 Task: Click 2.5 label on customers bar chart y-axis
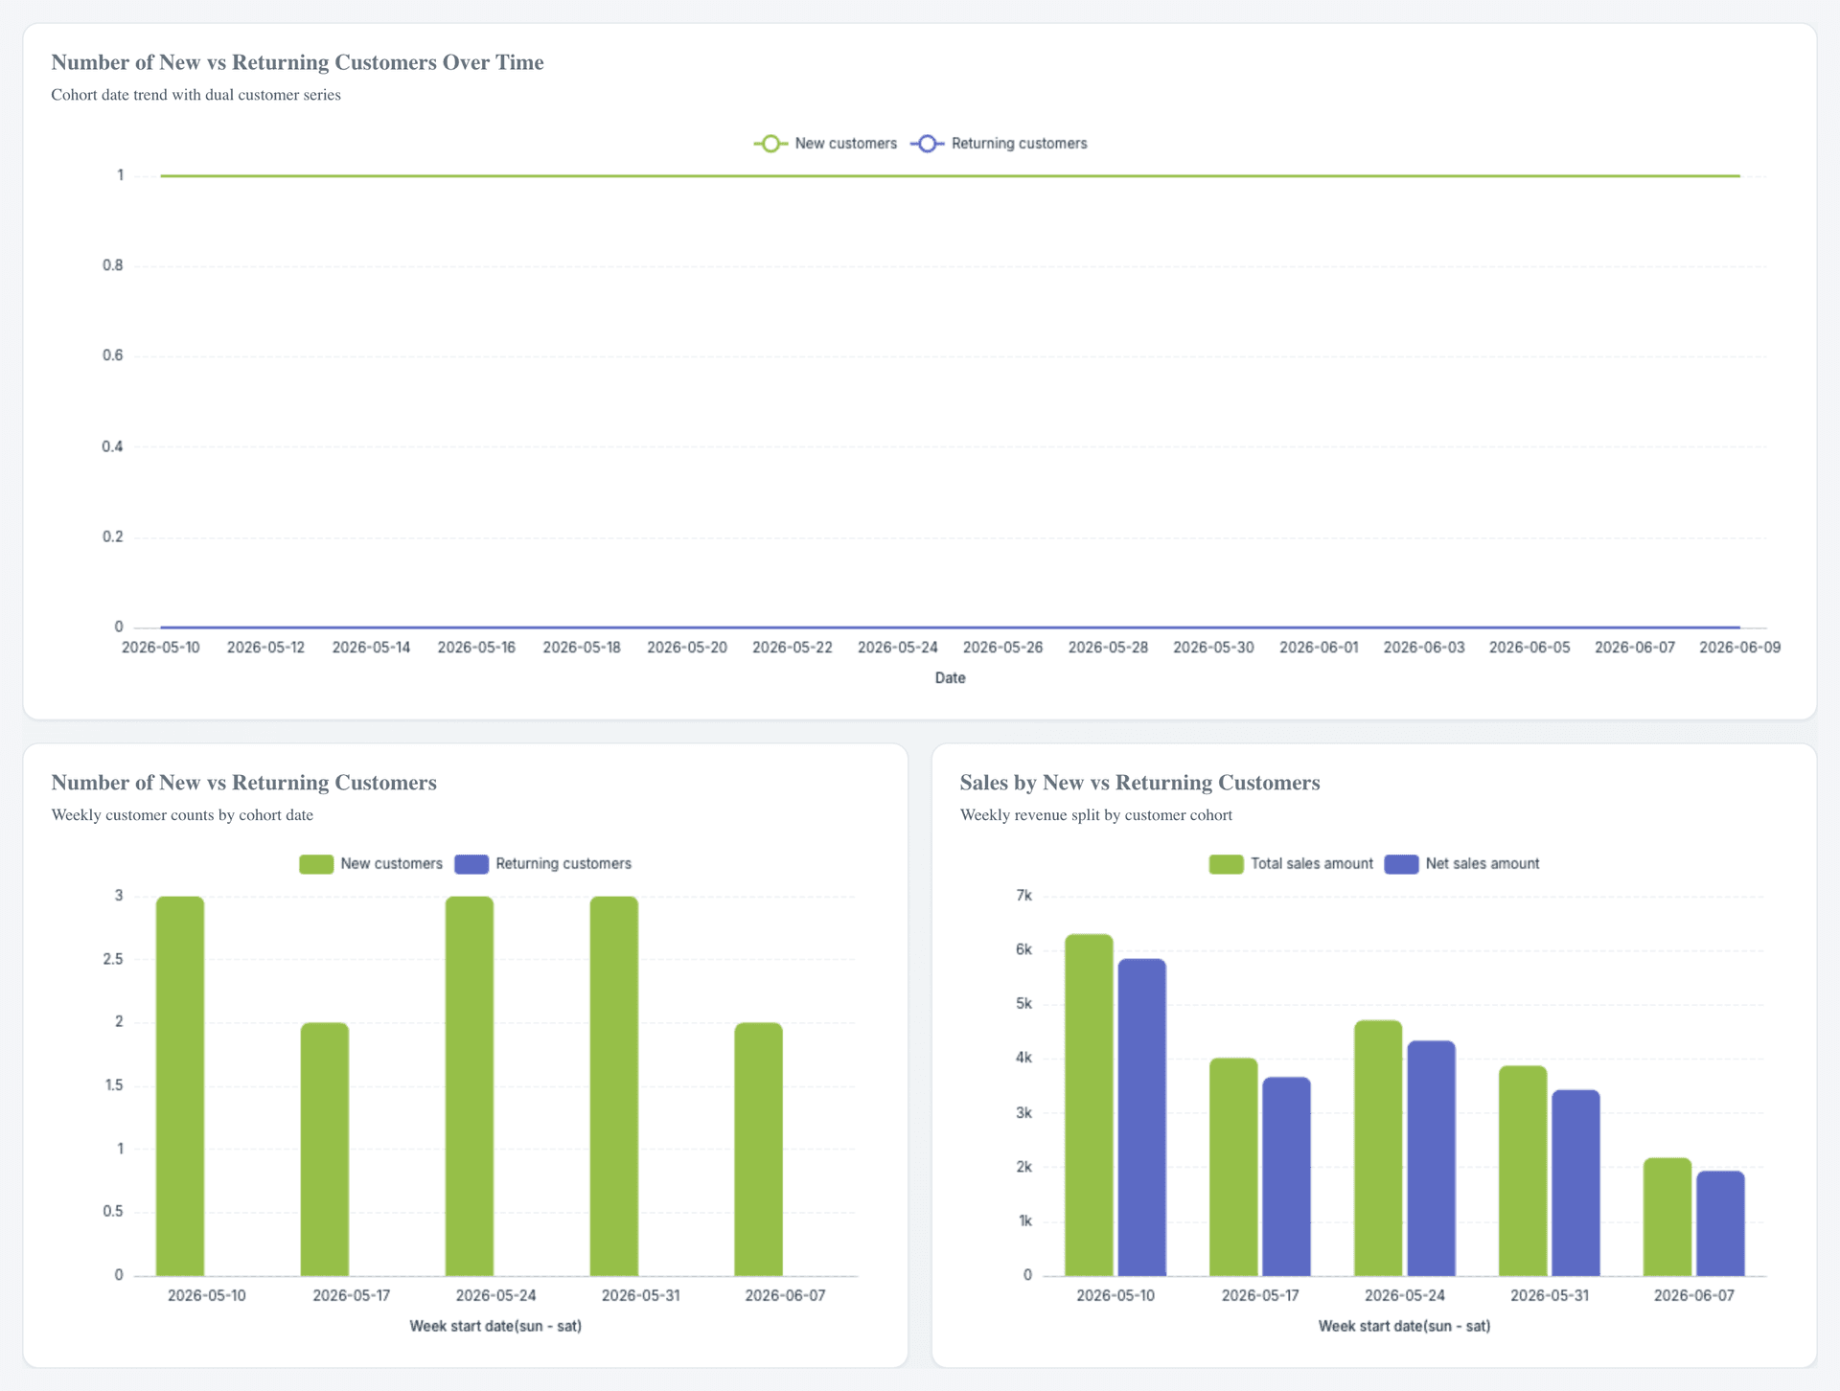113,960
